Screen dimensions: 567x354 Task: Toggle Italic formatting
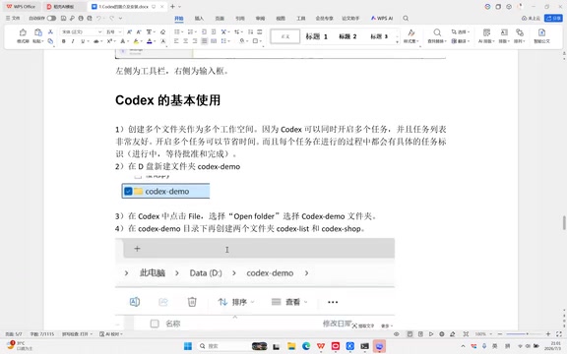(73, 41)
